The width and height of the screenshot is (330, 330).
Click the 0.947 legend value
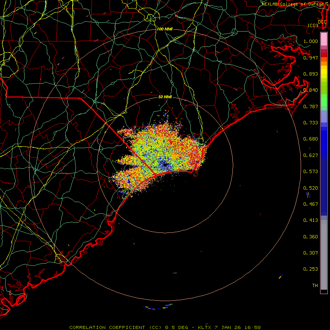pyautogui.click(x=311, y=58)
